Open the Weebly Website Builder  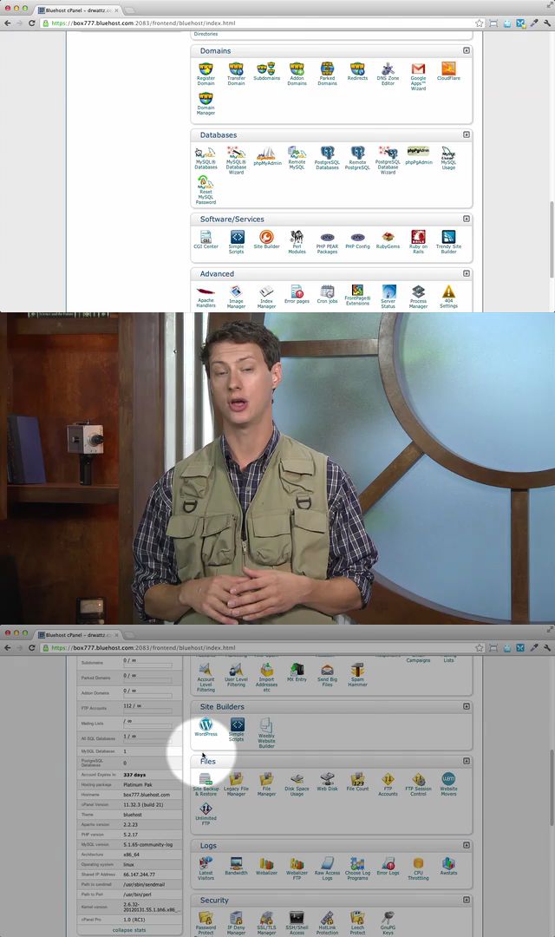266,732
